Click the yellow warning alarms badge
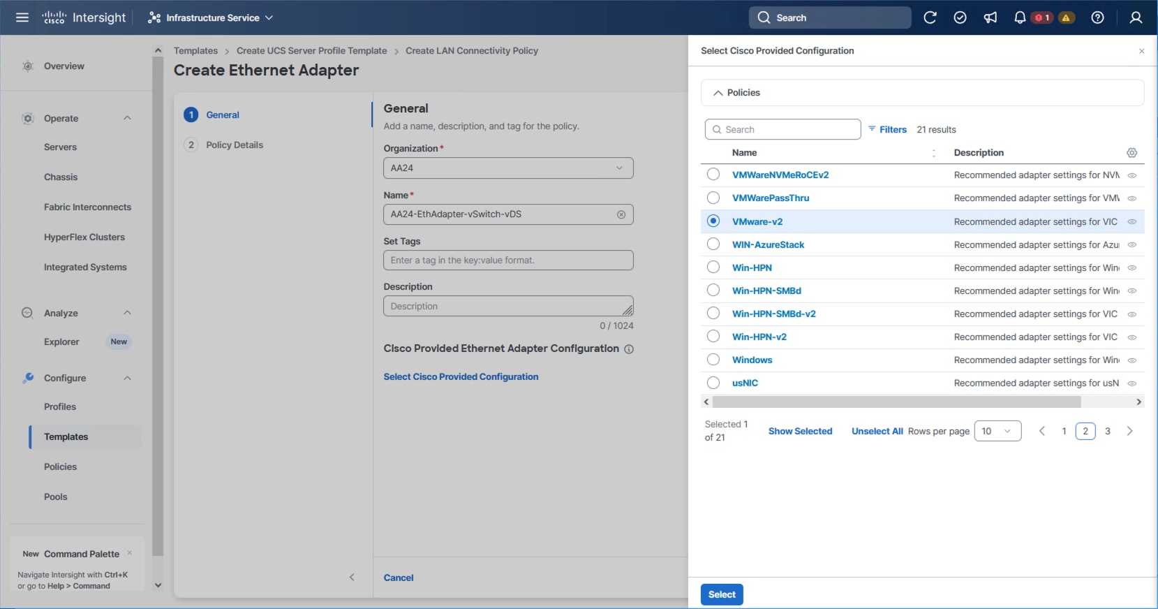The width and height of the screenshot is (1158, 609). click(x=1066, y=17)
